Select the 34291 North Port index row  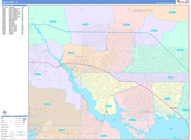point(13,31)
